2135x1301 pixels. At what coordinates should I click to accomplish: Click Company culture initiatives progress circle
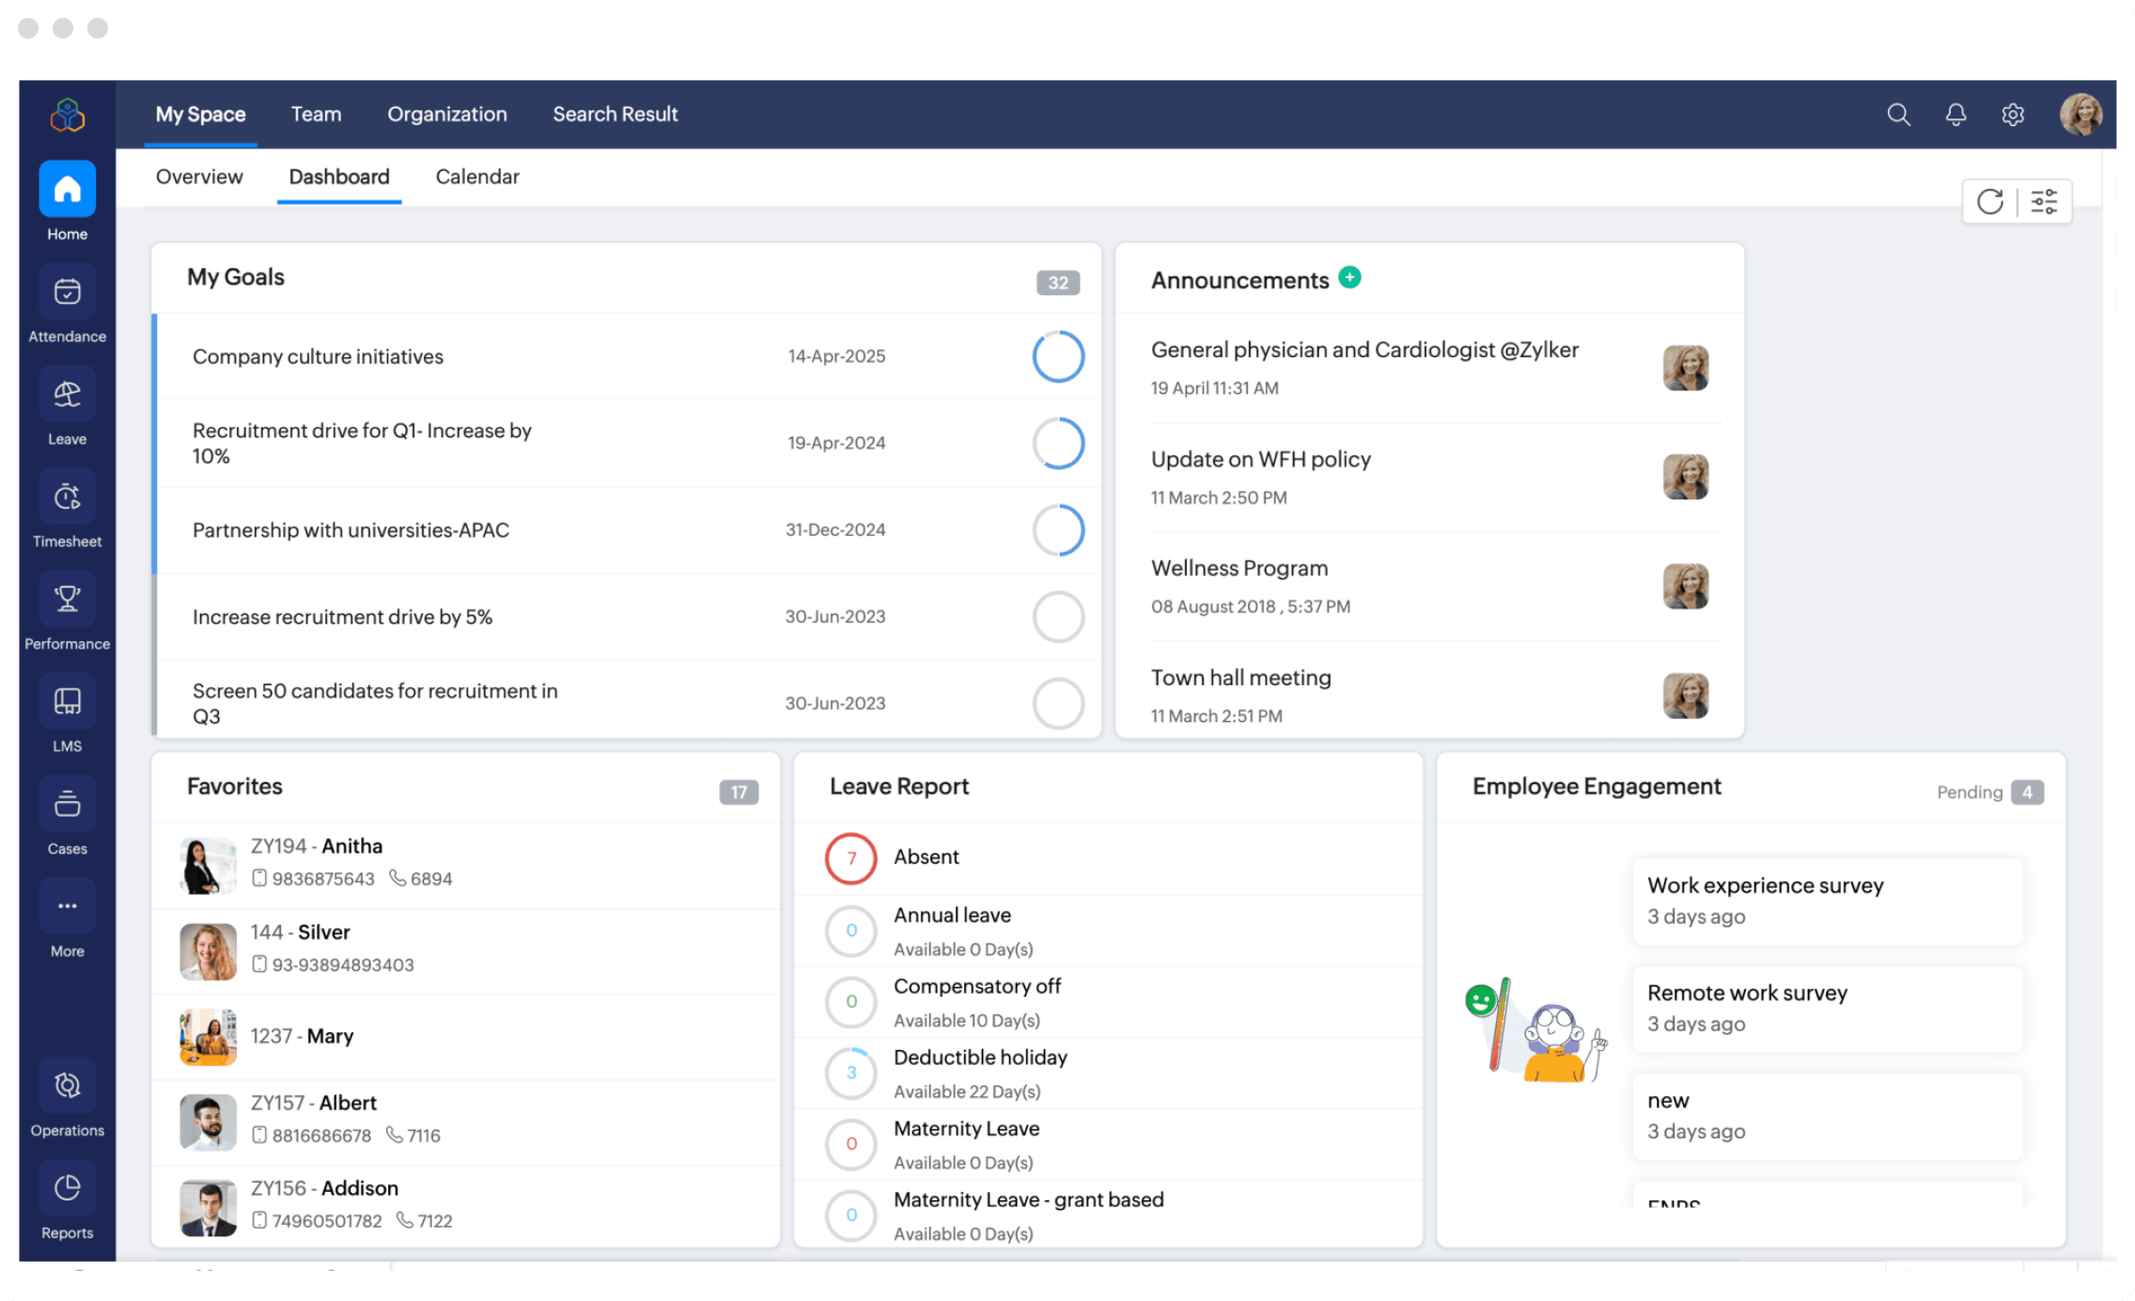1058,356
